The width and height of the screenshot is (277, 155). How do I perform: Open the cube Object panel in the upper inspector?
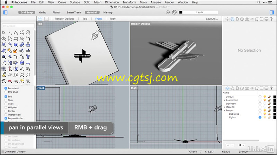pos(242,19)
